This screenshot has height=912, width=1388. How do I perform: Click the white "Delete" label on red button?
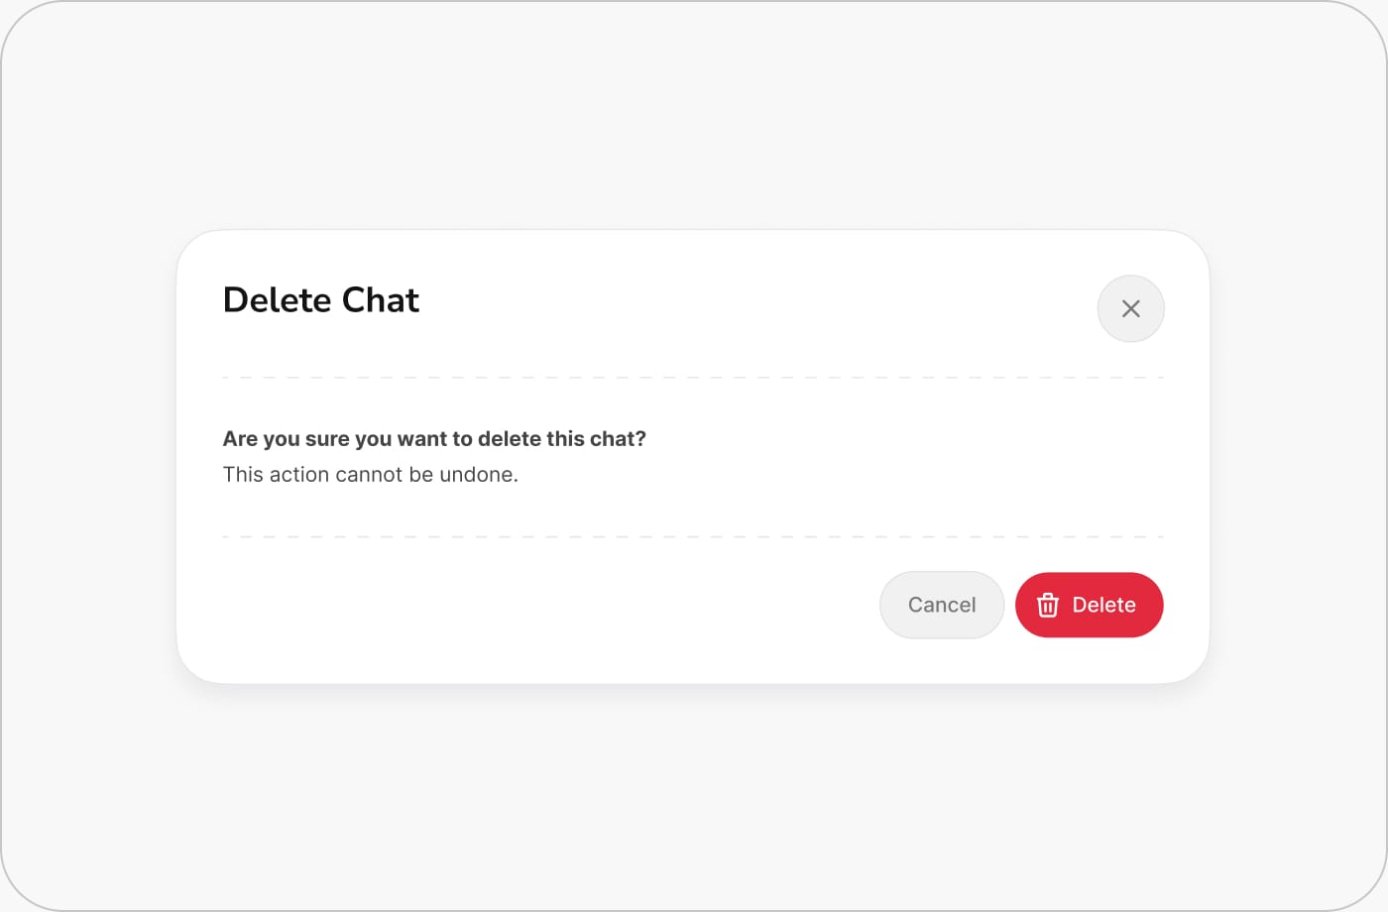[x=1103, y=605]
